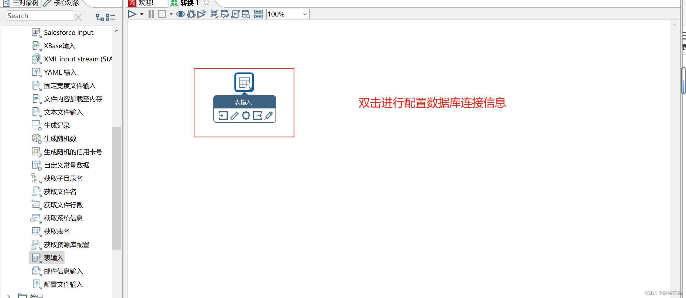Select 获取系统信息 step
Screen dimensions: 686x298
63,218
